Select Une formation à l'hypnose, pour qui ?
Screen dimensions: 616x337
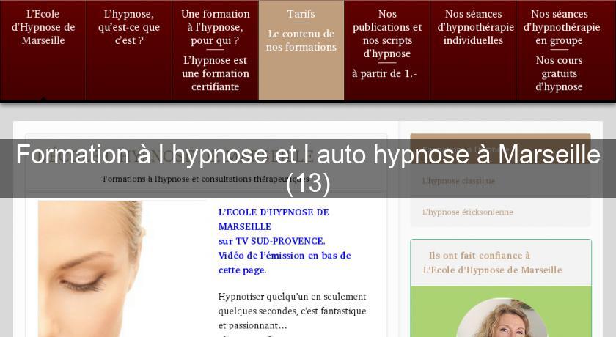click(216, 27)
